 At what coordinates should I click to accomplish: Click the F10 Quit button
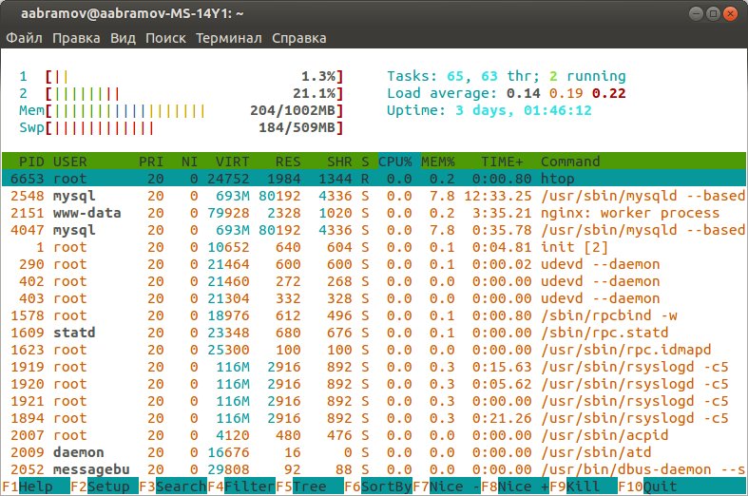click(x=661, y=486)
